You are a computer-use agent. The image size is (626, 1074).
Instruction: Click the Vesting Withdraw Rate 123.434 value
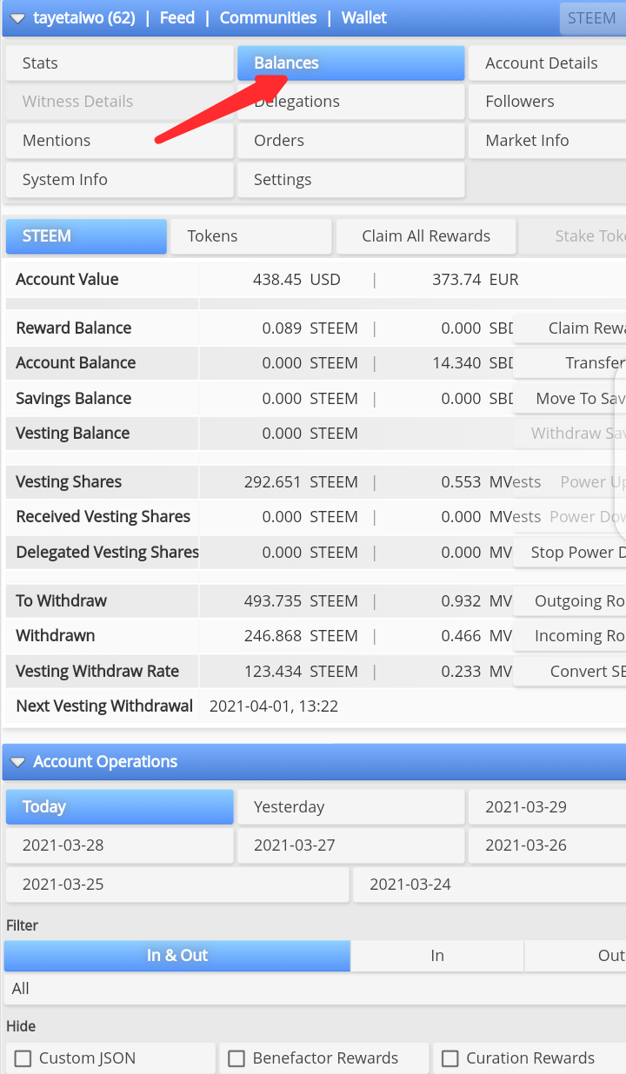(x=301, y=672)
